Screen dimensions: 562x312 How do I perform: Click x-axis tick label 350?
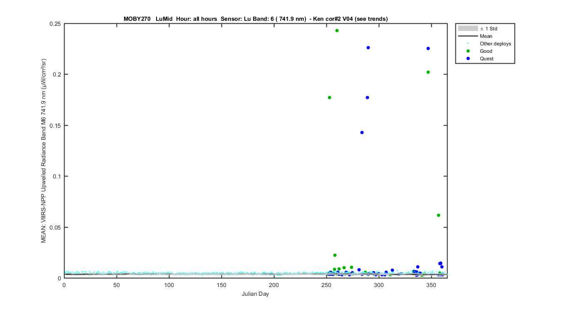[431, 285]
